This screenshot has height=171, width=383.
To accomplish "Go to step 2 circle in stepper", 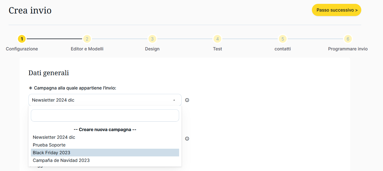I will click(87, 39).
